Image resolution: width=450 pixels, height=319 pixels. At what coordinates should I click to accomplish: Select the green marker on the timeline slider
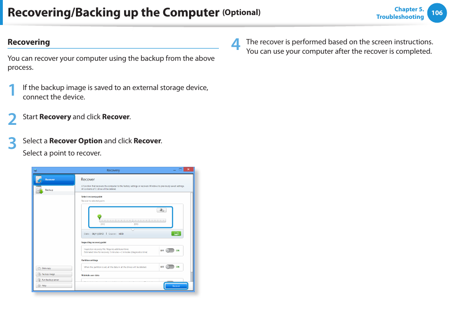click(x=99, y=217)
